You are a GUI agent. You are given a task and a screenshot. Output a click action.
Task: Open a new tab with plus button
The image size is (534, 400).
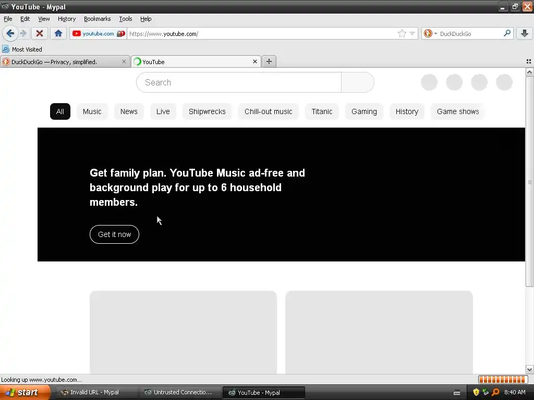pos(269,61)
